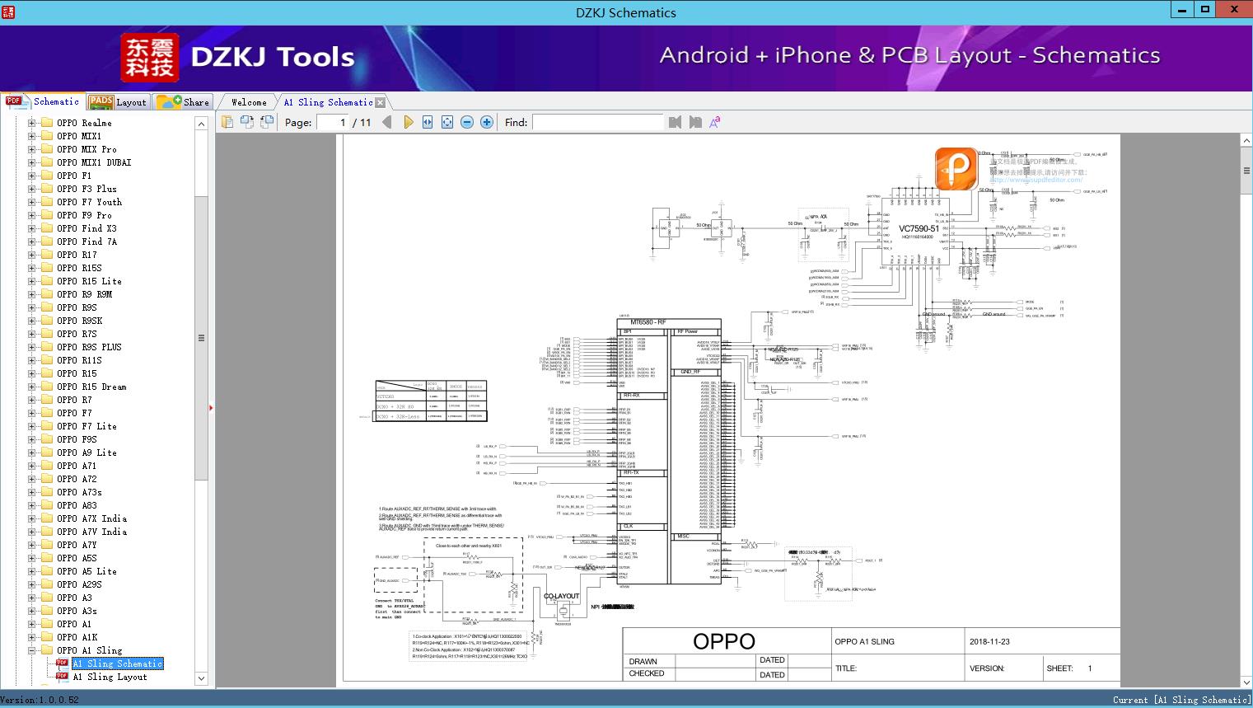The image size is (1253, 708).
Task: Select OPPO MIX1 DUBAI folder
Action: (x=94, y=162)
